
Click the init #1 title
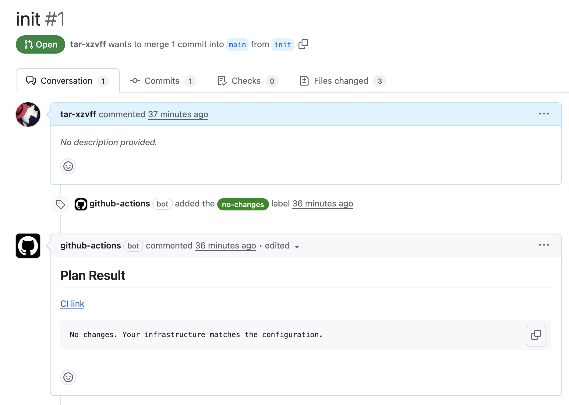pyautogui.click(x=40, y=19)
